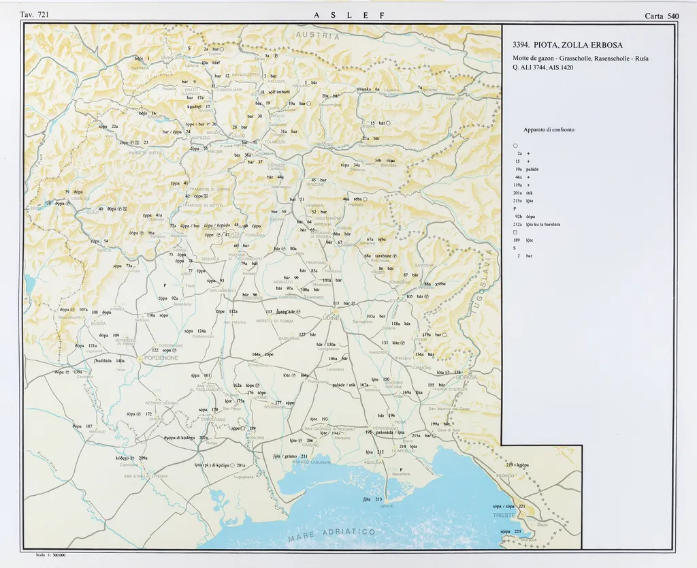Screen dimensions: 697x568
Task: Click the 'Tav. 721' plate label
Action: (35, 14)
